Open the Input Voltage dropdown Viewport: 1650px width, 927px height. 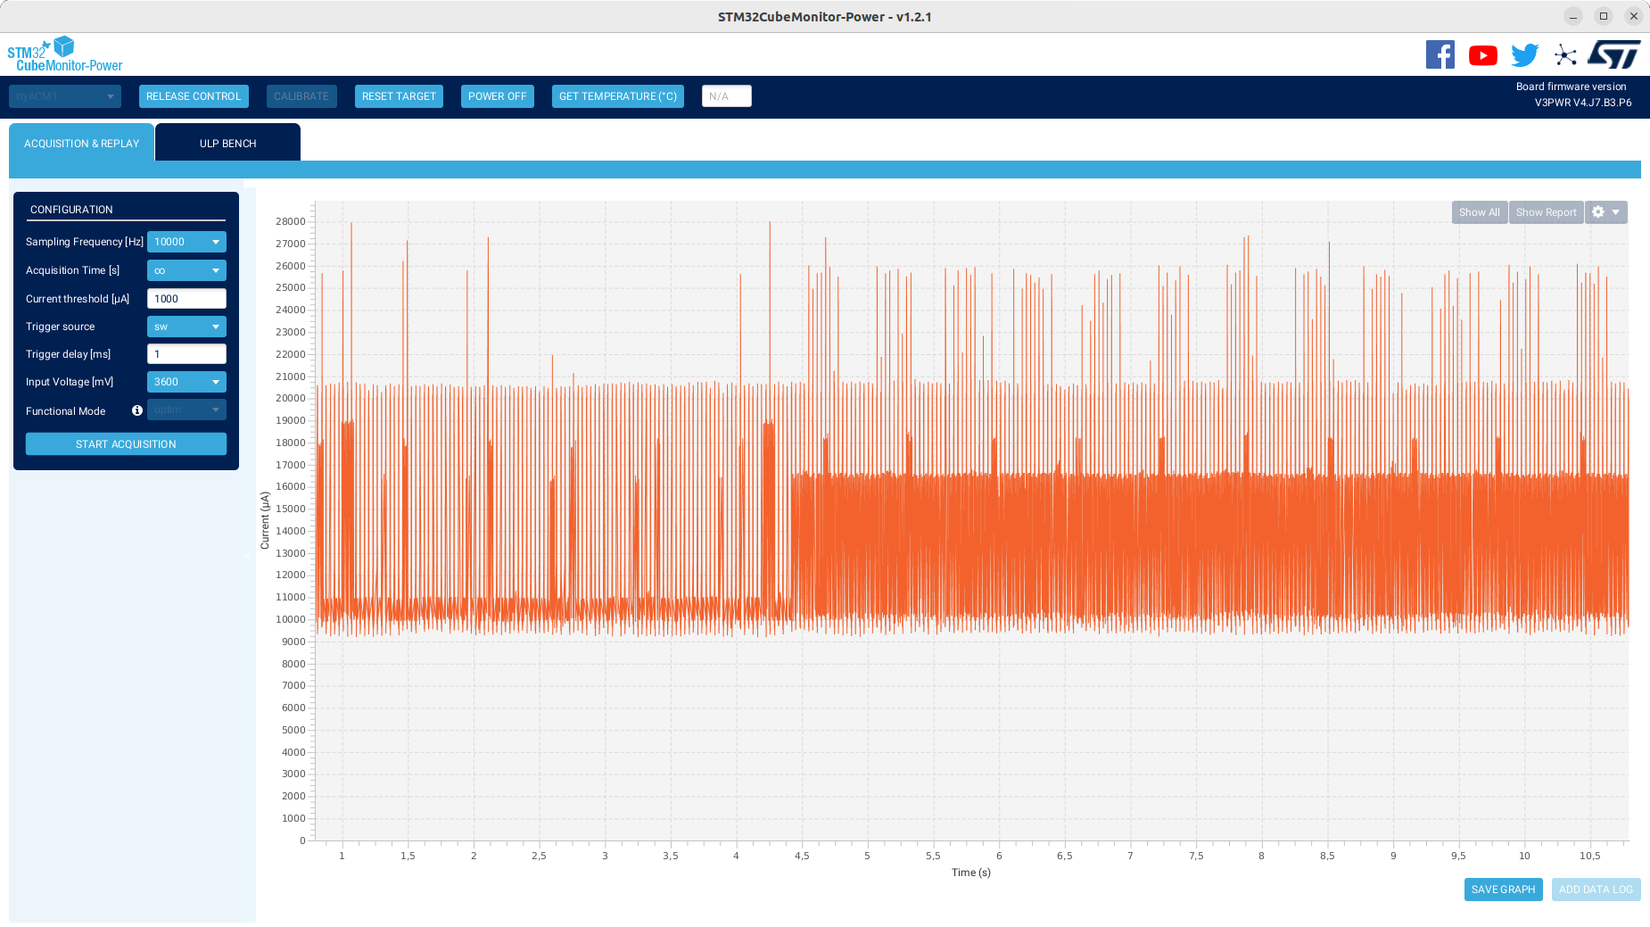(186, 382)
